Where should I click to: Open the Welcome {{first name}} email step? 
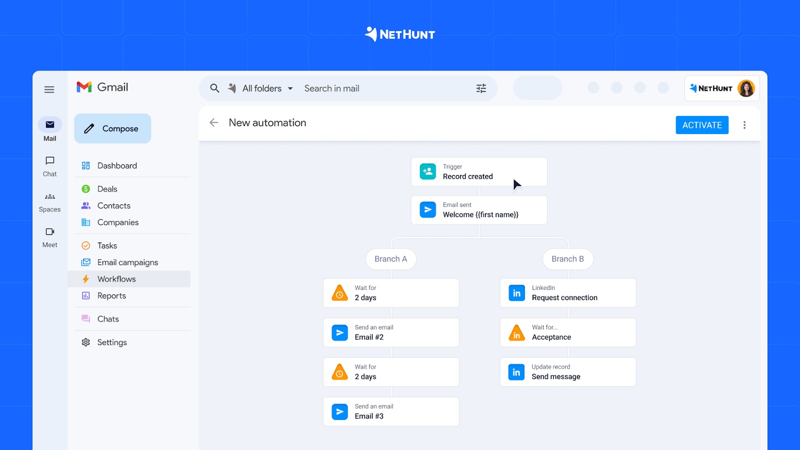click(479, 210)
